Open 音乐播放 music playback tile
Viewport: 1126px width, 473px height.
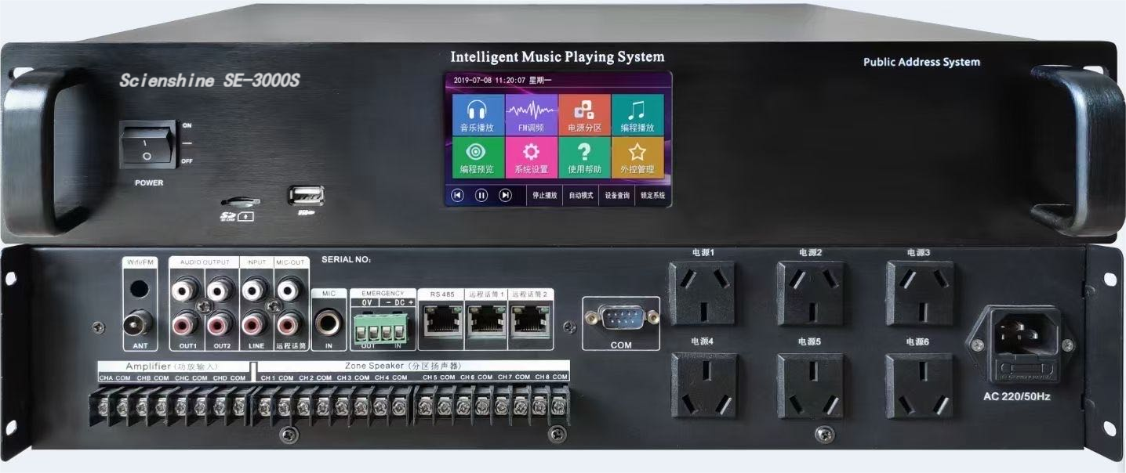coord(478,115)
